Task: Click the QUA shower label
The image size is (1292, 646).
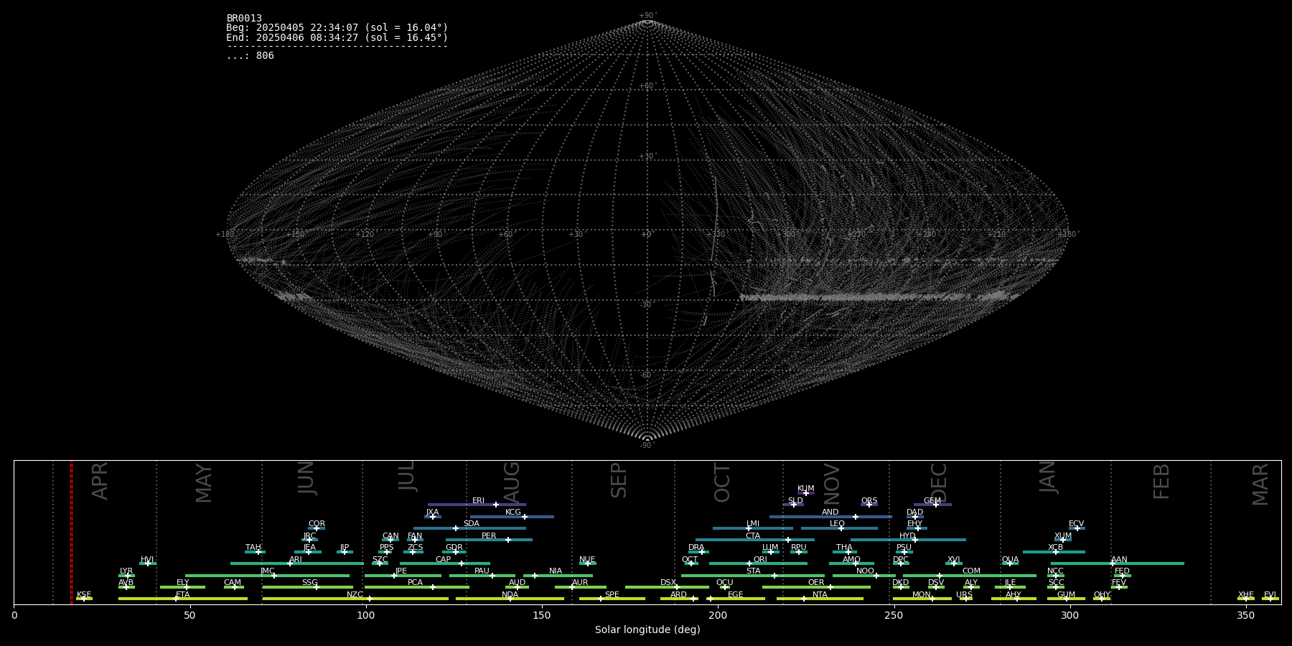Action: tap(1010, 560)
